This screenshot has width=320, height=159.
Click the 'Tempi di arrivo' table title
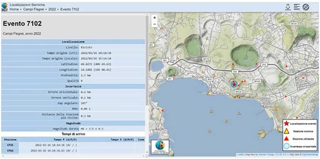[73, 134]
